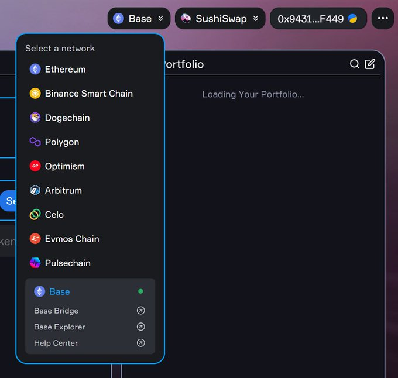Image resolution: width=398 pixels, height=378 pixels.
Task: Select Pulsechain network
Action: 90,263
